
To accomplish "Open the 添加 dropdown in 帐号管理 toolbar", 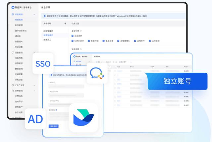I will 99,62.
